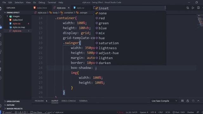Image resolution: width=203 pixels, height=114 pixels.
Task: Click the master git branch indicator
Action: pos(7,112)
